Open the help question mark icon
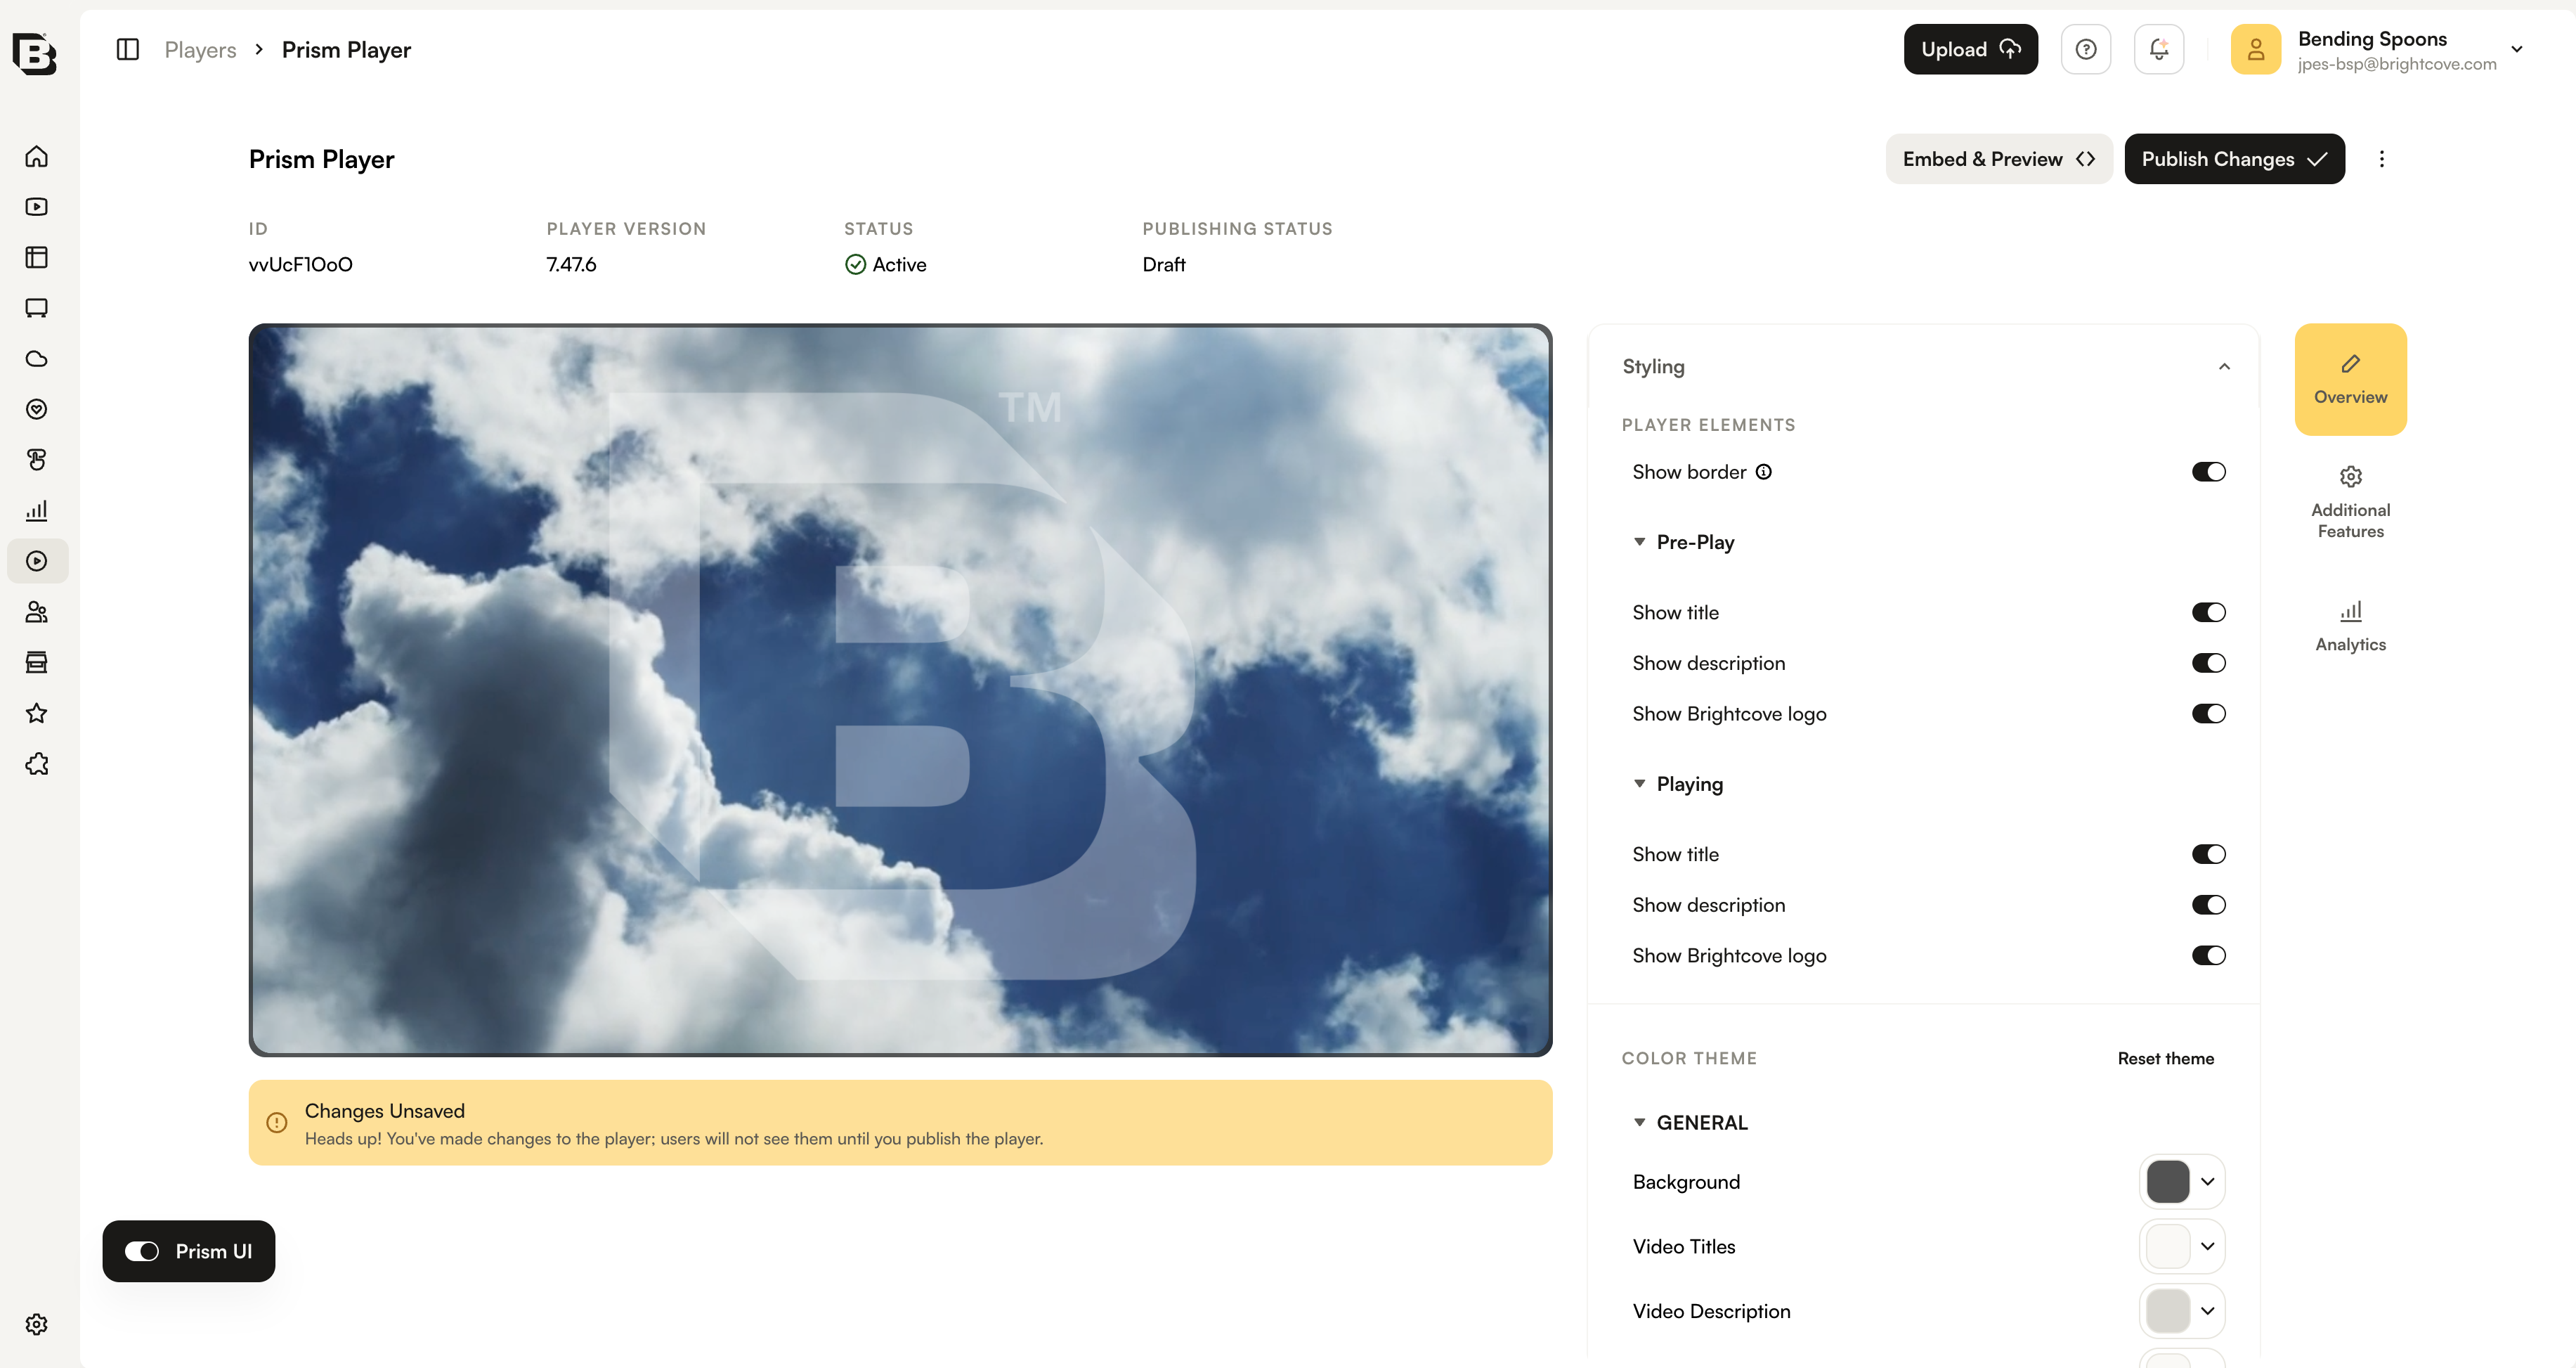The width and height of the screenshot is (2576, 1368). [2086, 49]
